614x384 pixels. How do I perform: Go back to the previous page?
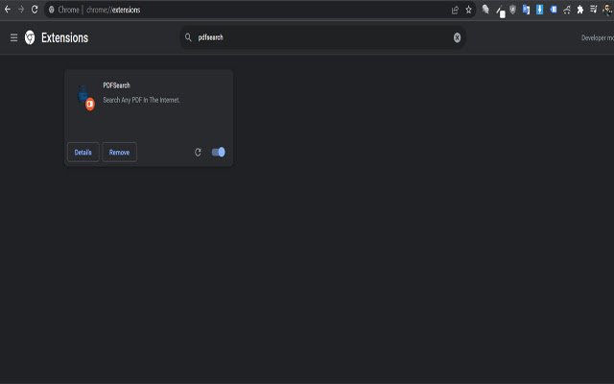tap(8, 10)
